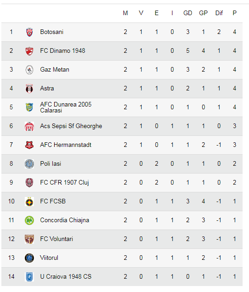The height and width of the screenshot is (292, 249).
Task: Sort by the Dif column header
Action: point(219,13)
